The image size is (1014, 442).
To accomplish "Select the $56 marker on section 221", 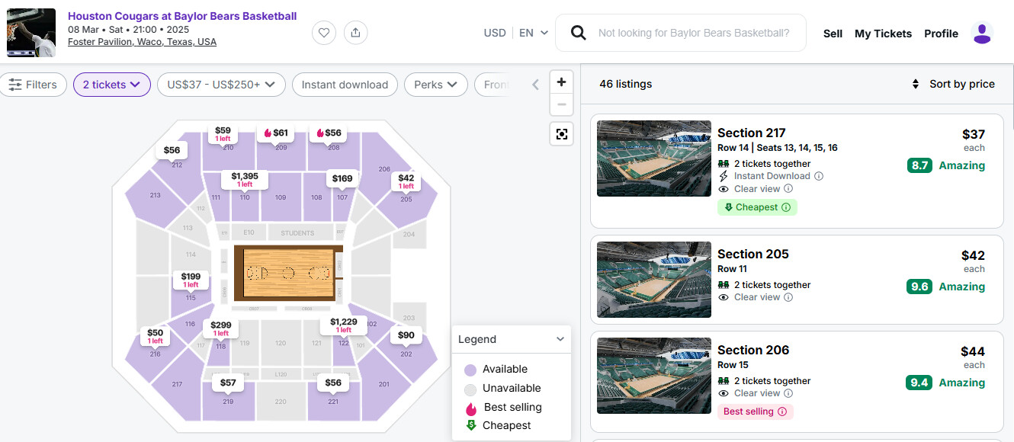I will 333,382.
